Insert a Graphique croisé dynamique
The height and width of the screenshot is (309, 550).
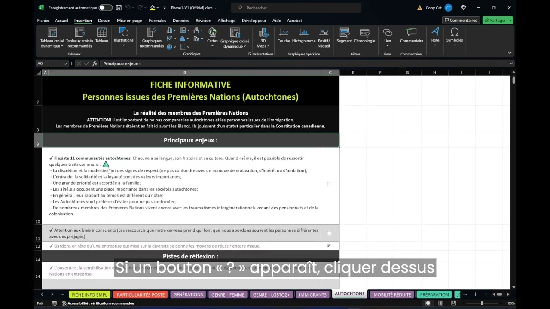(235, 38)
